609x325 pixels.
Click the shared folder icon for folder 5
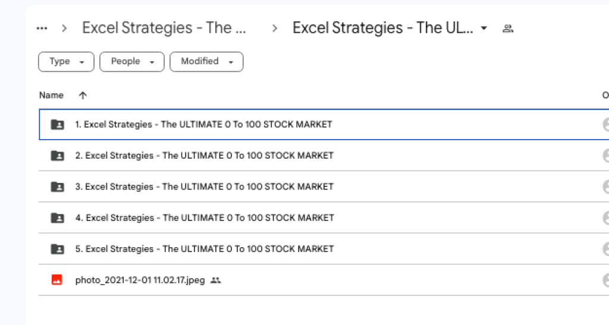click(58, 249)
